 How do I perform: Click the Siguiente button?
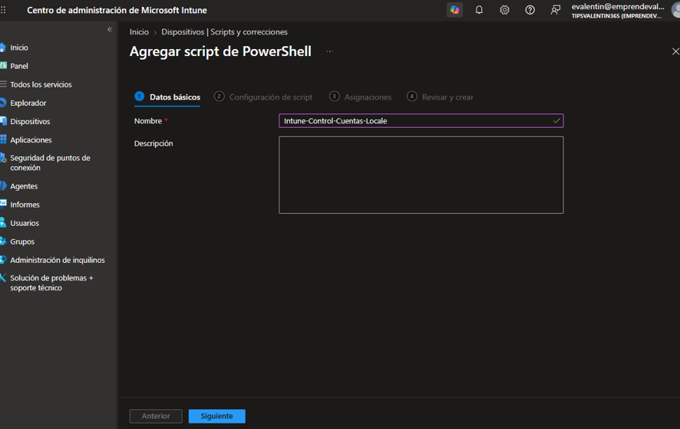[217, 416]
